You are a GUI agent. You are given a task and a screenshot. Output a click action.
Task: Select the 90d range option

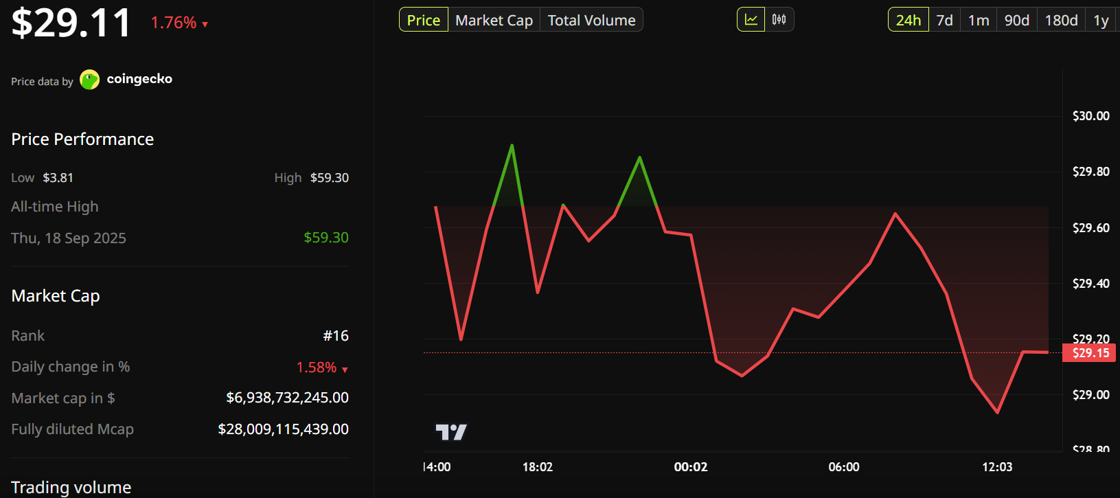[1016, 19]
